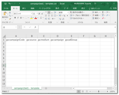Open Sort & Filter icon
This screenshot has height=95, width=119.
[x=107, y=12]
